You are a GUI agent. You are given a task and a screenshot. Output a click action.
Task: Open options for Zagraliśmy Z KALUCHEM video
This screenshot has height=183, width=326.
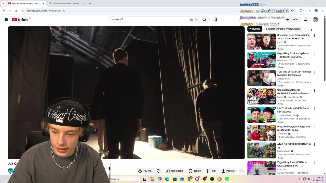click(314, 163)
